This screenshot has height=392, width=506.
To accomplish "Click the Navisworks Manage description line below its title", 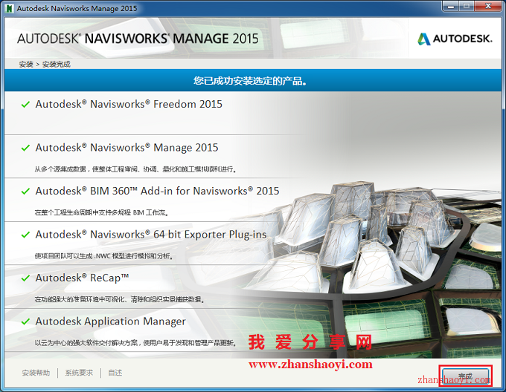I will pyautogui.click(x=135, y=169).
